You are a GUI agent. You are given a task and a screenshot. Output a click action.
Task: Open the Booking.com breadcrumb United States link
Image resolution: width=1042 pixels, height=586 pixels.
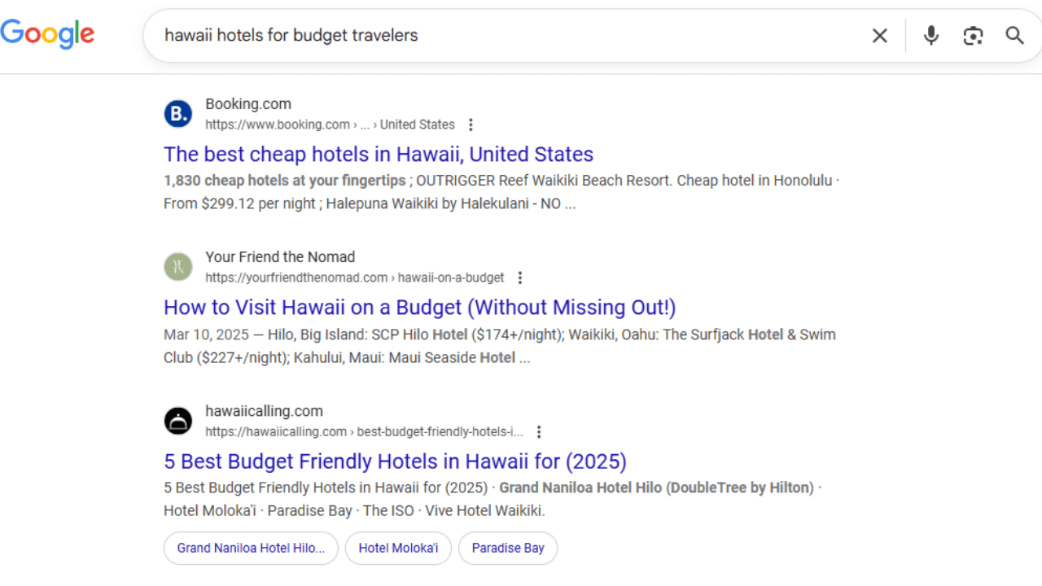point(418,125)
